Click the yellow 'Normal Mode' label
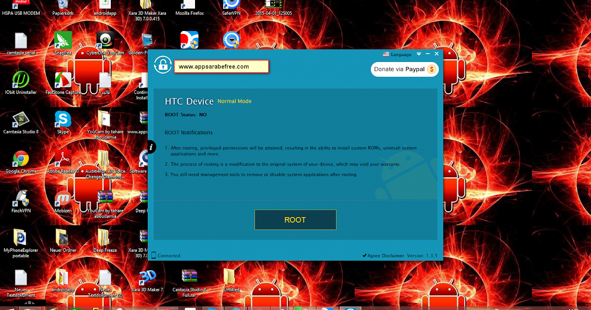 [234, 101]
